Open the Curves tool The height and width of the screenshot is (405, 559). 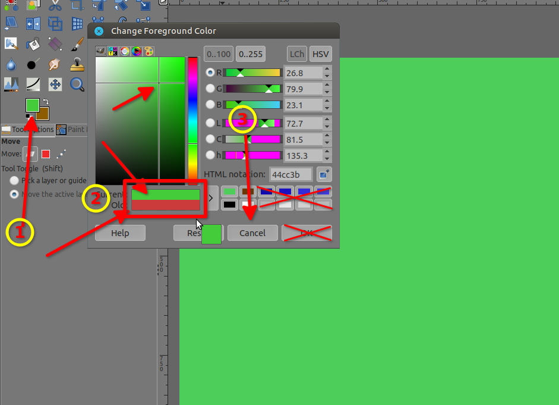33,84
